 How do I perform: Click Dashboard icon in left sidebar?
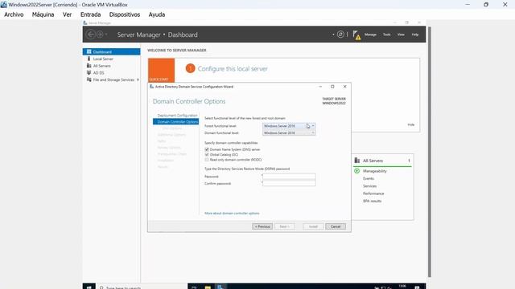89,51
